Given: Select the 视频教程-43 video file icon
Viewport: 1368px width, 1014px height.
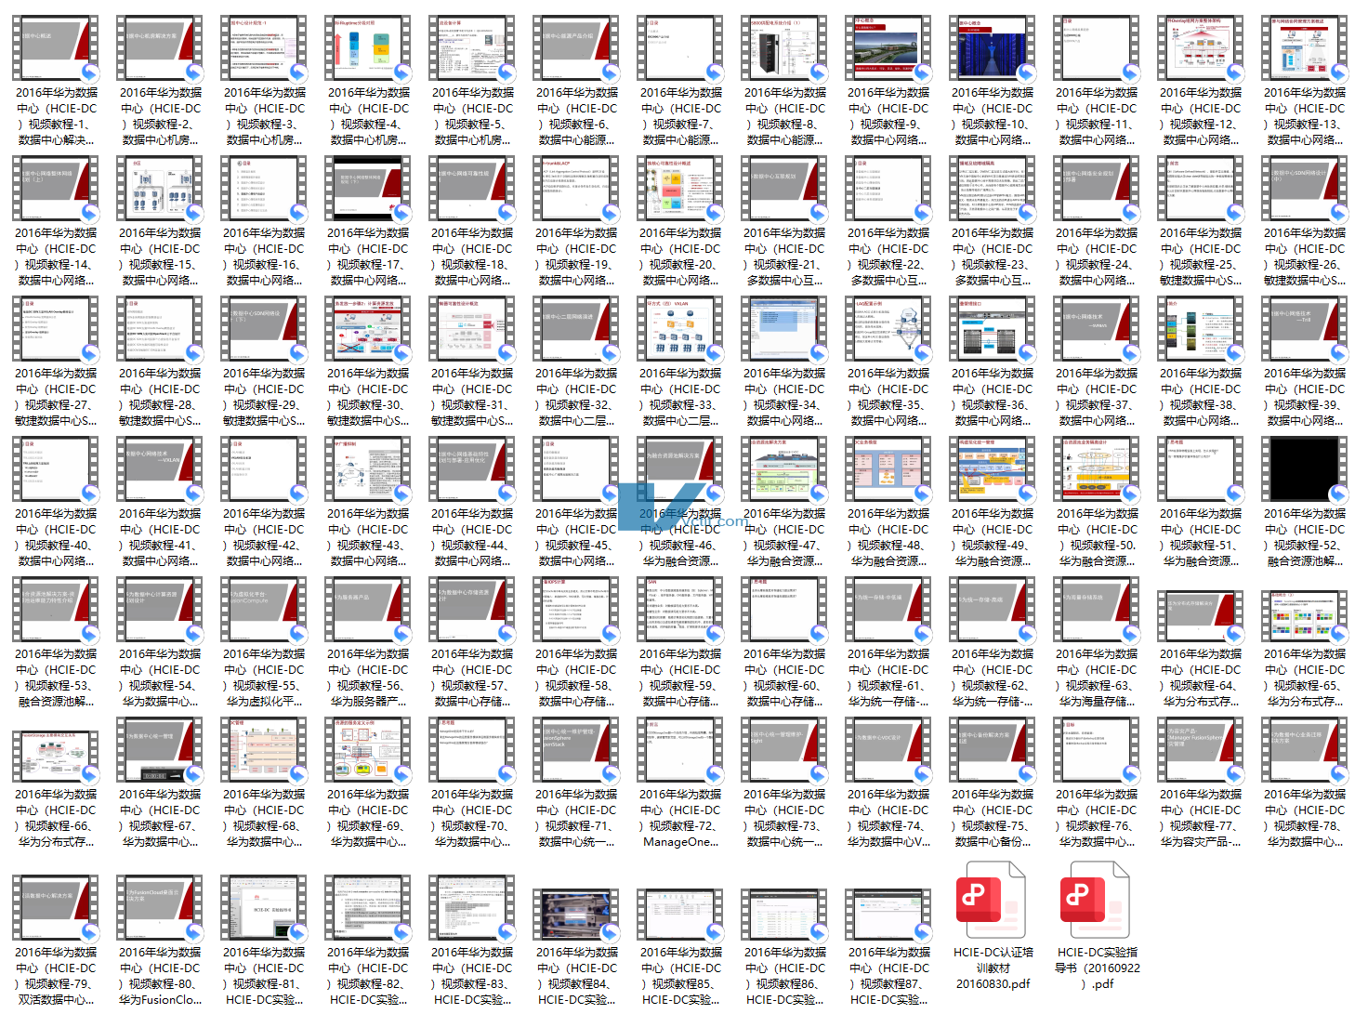Looking at the screenshot, I should click(368, 469).
